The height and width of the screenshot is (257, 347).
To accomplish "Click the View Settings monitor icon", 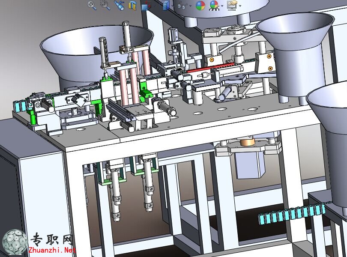I will [232, 6].
